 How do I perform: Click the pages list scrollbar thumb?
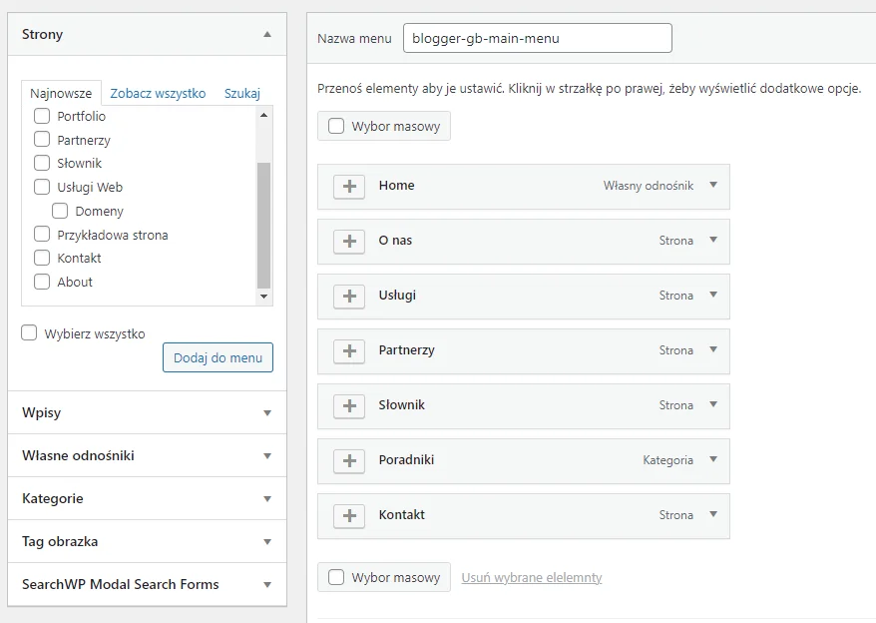tap(263, 225)
